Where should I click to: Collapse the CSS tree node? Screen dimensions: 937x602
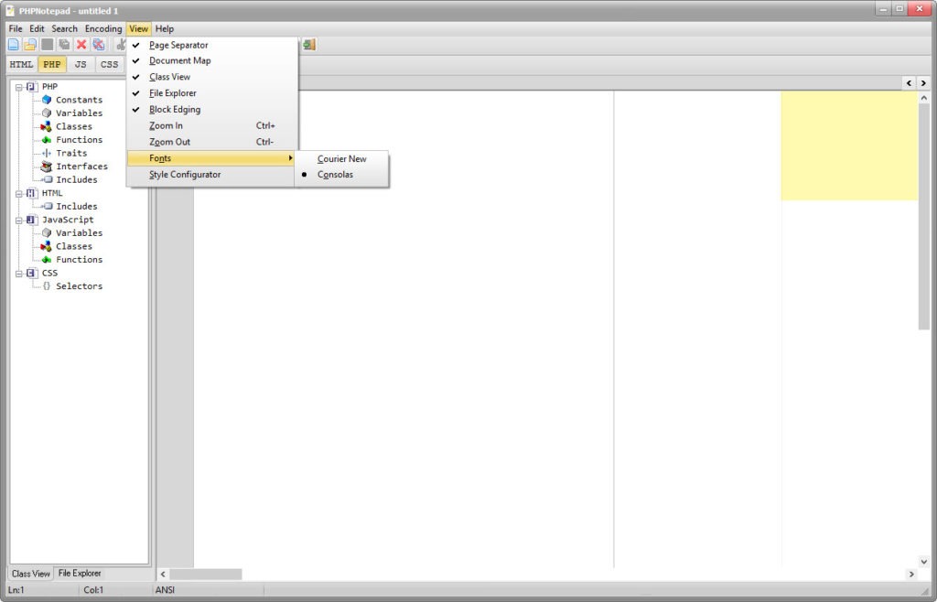pos(19,274)
